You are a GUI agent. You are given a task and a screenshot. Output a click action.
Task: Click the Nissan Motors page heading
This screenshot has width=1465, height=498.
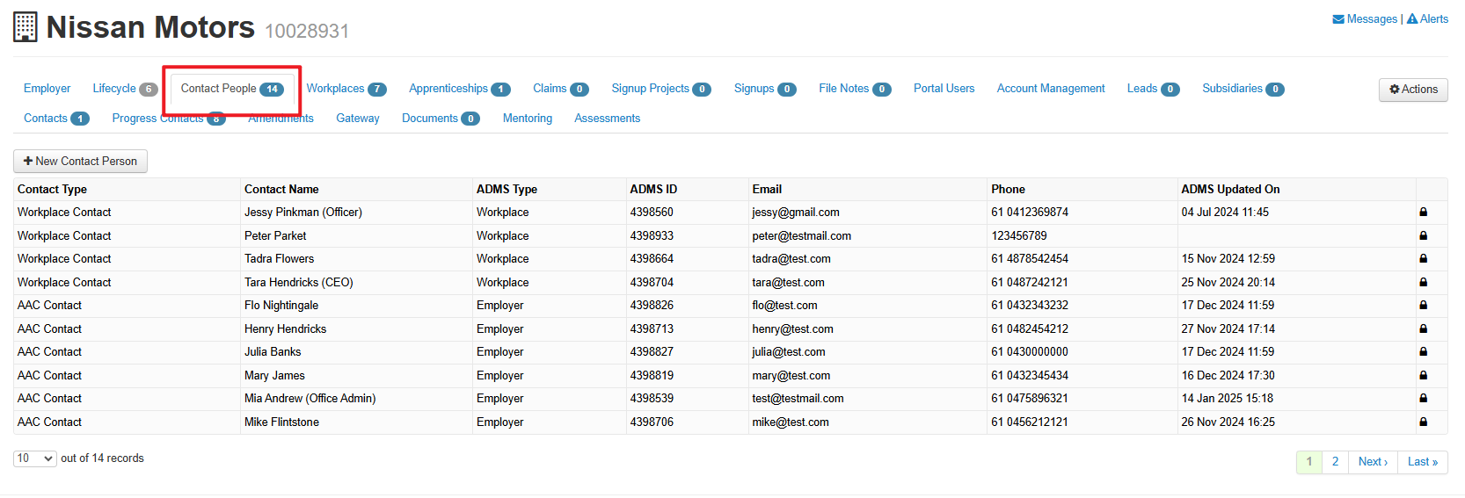point(150,27)
